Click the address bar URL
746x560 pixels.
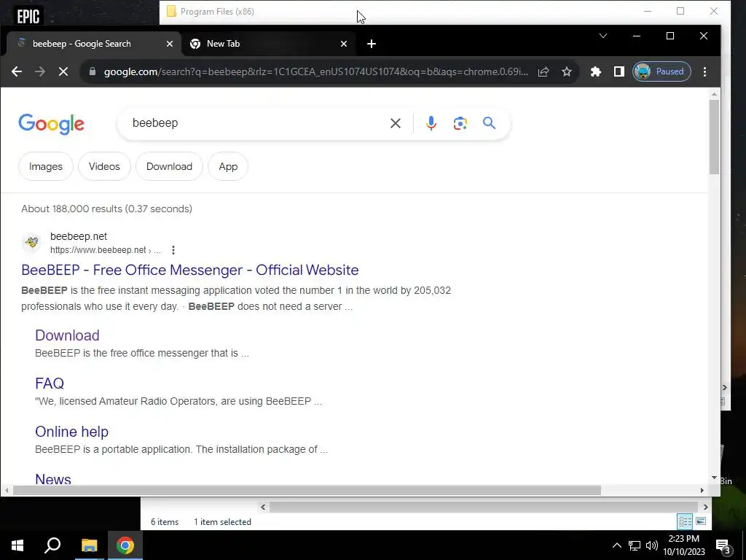(316, 71)
